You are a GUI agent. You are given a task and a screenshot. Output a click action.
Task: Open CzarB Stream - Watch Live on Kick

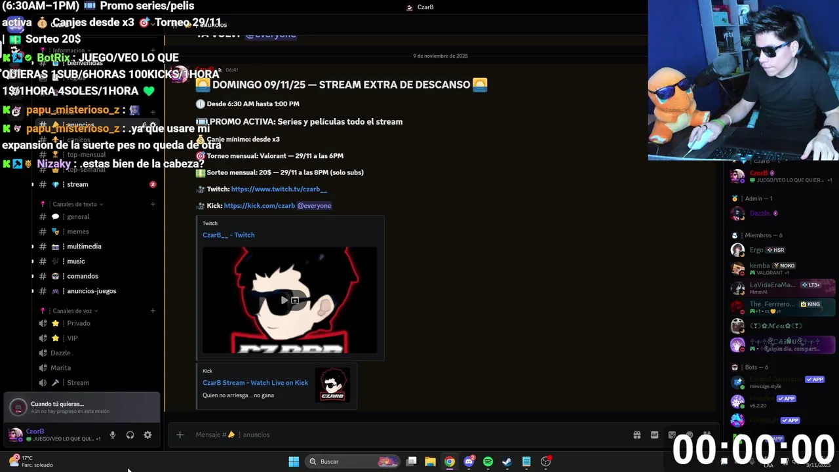[x=255, y=383]
